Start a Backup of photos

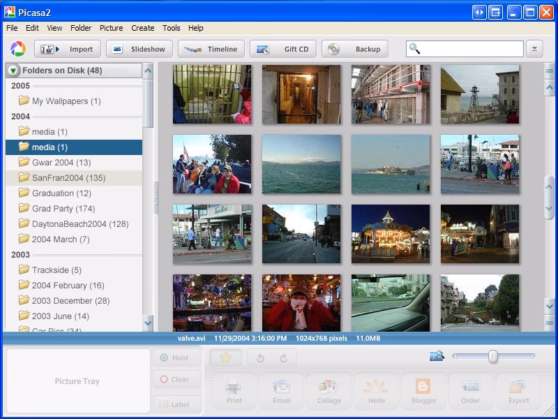pos(354,49)
